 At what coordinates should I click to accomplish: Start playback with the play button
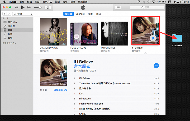[23, 7]
